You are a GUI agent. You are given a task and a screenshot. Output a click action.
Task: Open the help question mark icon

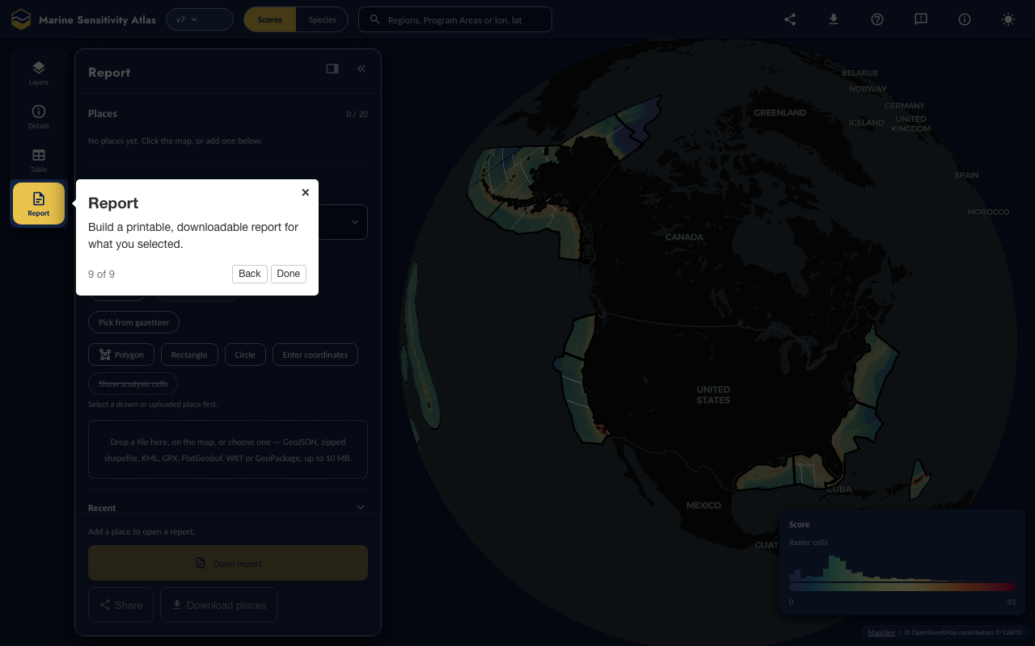point(877,19)
